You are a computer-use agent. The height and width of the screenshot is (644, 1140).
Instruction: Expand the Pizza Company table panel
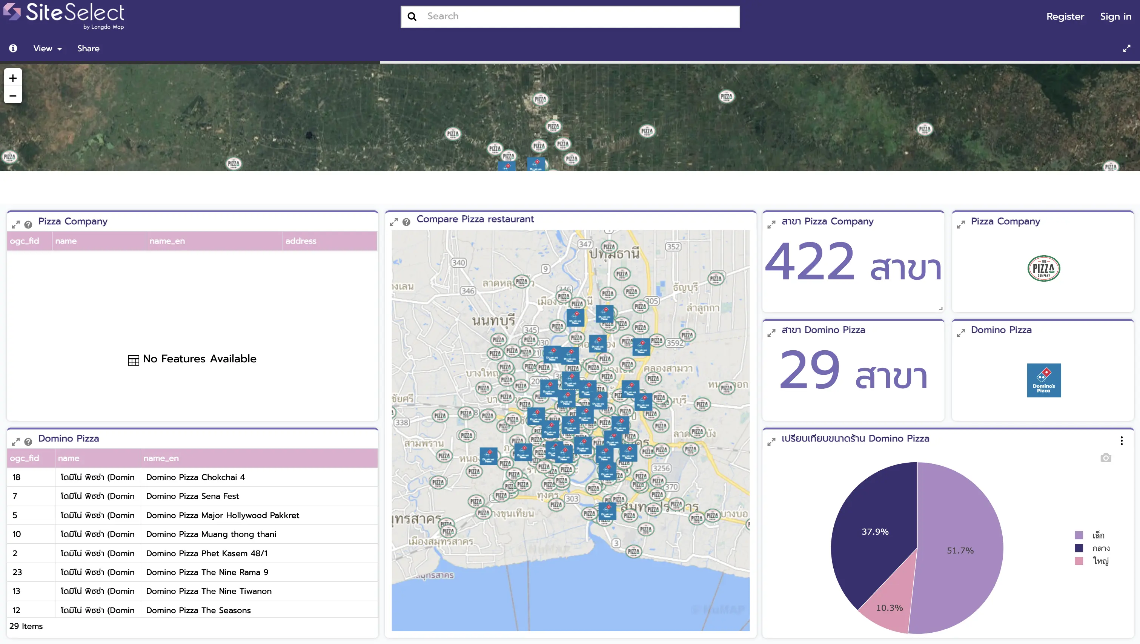(x=15, y=224)
